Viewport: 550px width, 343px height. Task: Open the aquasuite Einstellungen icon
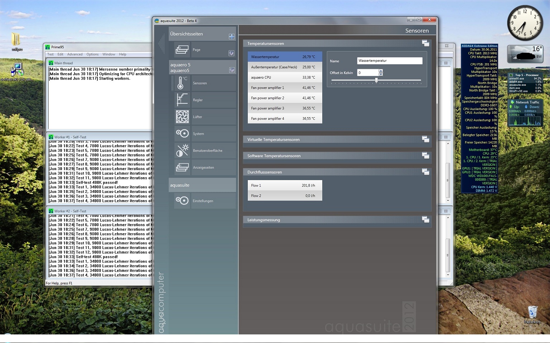(x=182, y=200)
